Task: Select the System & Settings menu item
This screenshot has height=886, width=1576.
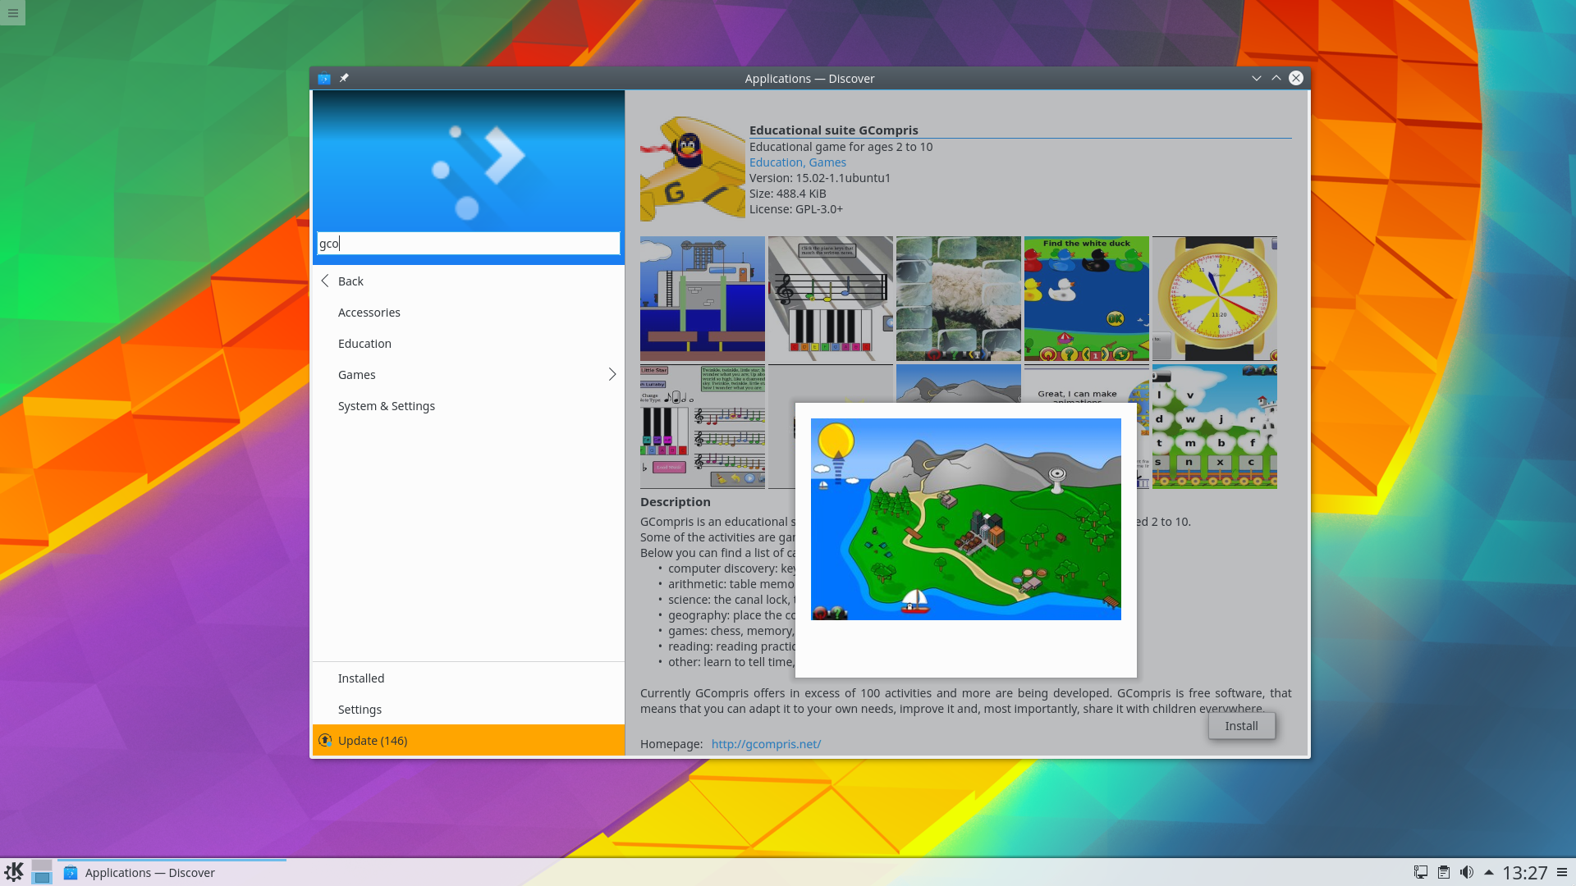Action: coord(387,404)
